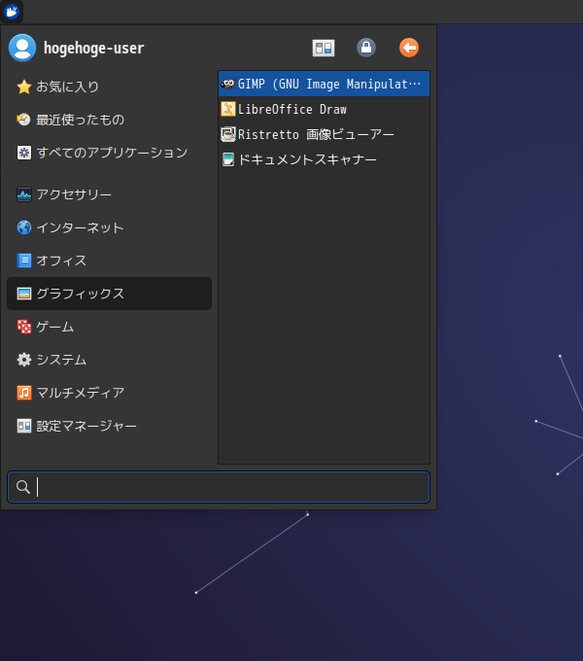Viewport: 583px width, 661px height.
Task: Launch ドキュメントスキャナー
Action: click(x=324, y=159)
